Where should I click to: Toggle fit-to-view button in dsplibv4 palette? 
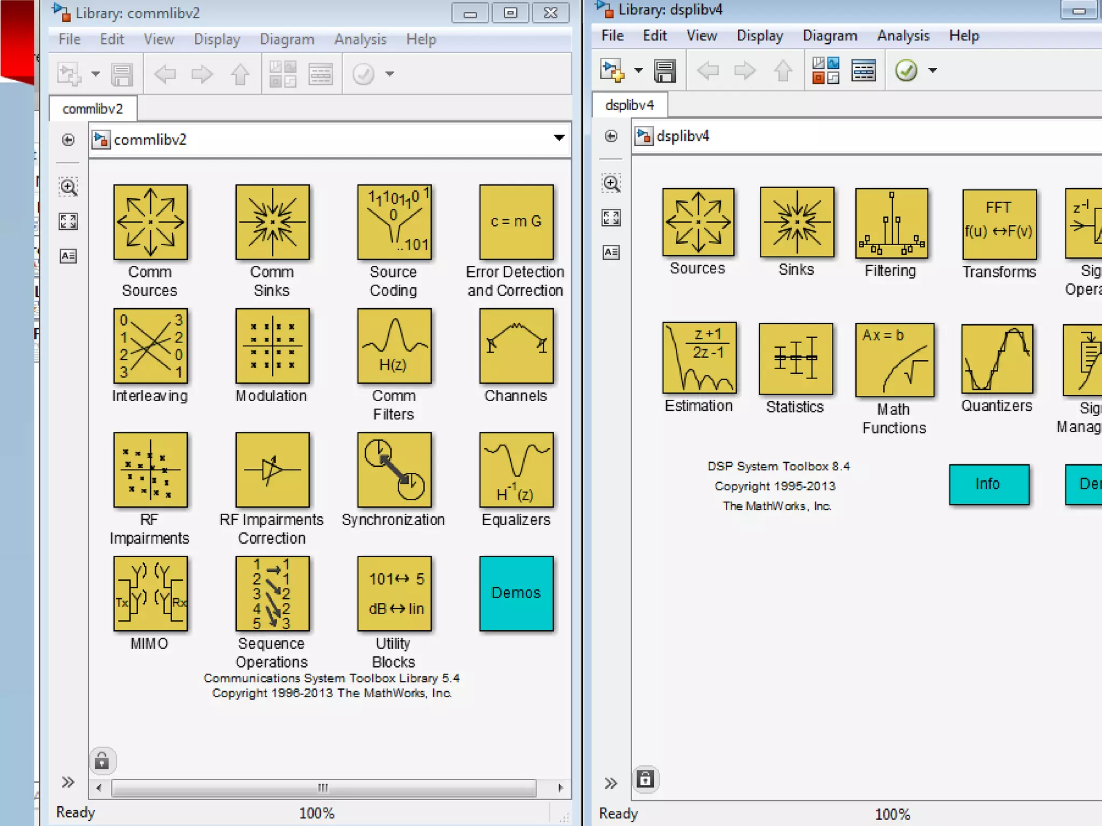pyautogui.click(x=611, y=218)
